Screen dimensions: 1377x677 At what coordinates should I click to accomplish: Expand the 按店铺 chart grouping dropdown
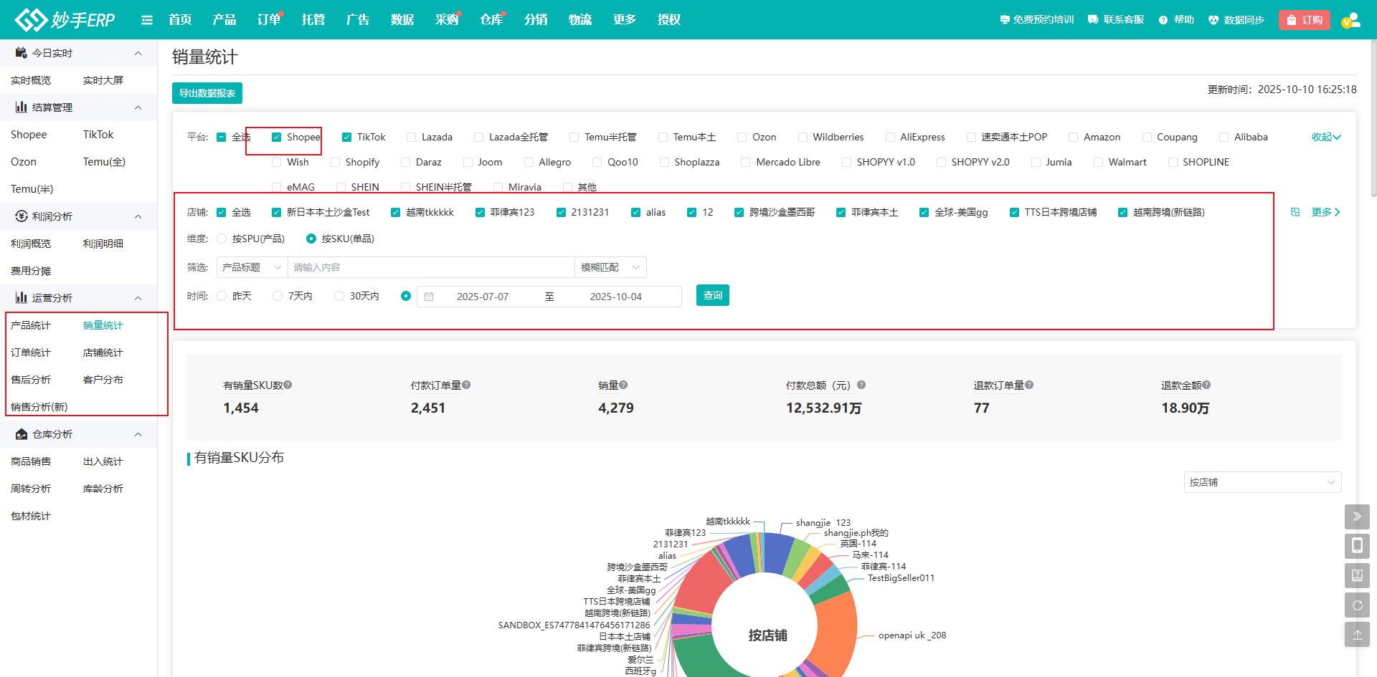1262,482
